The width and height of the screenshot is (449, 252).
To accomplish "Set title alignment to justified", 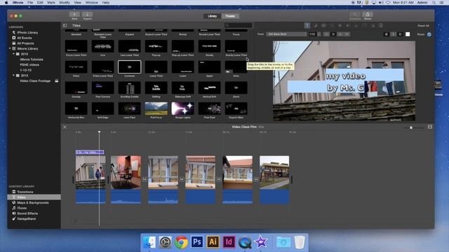I will tap(347, 34).
